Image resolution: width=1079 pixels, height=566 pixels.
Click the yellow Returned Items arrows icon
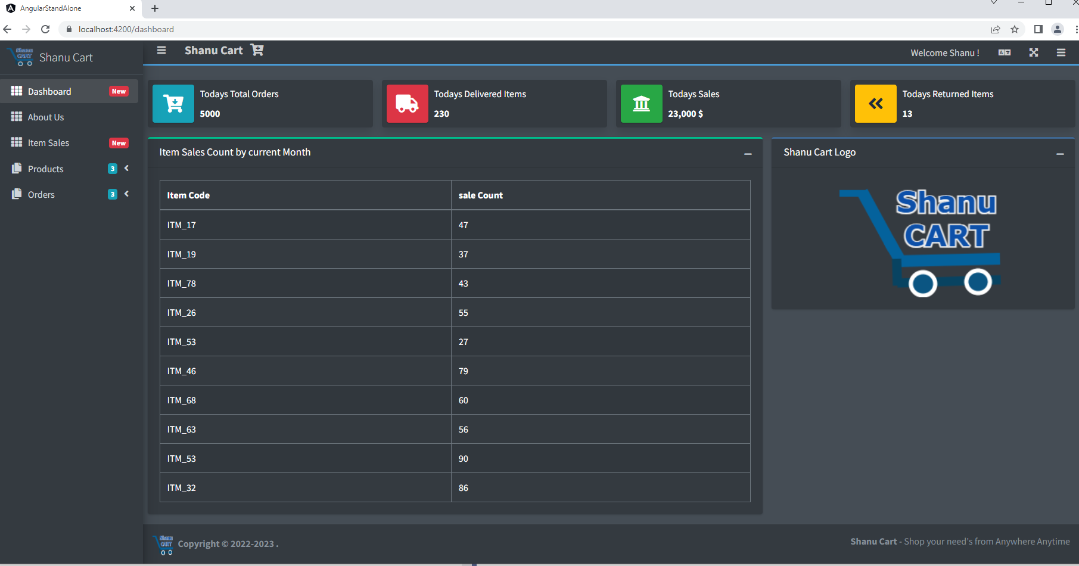click(x=876, y=104)
